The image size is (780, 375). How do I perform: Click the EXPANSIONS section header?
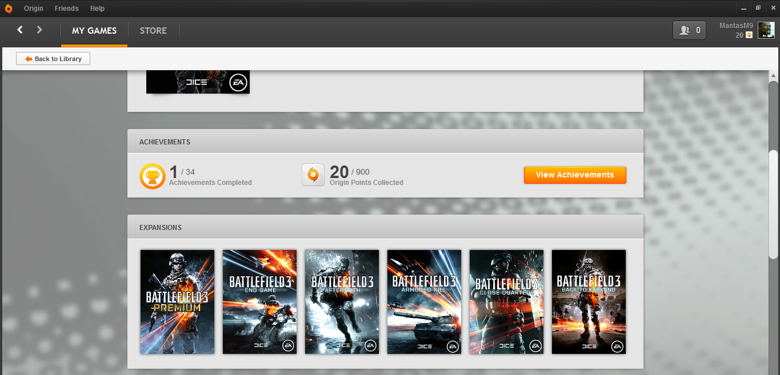click(x=385, y=227)
